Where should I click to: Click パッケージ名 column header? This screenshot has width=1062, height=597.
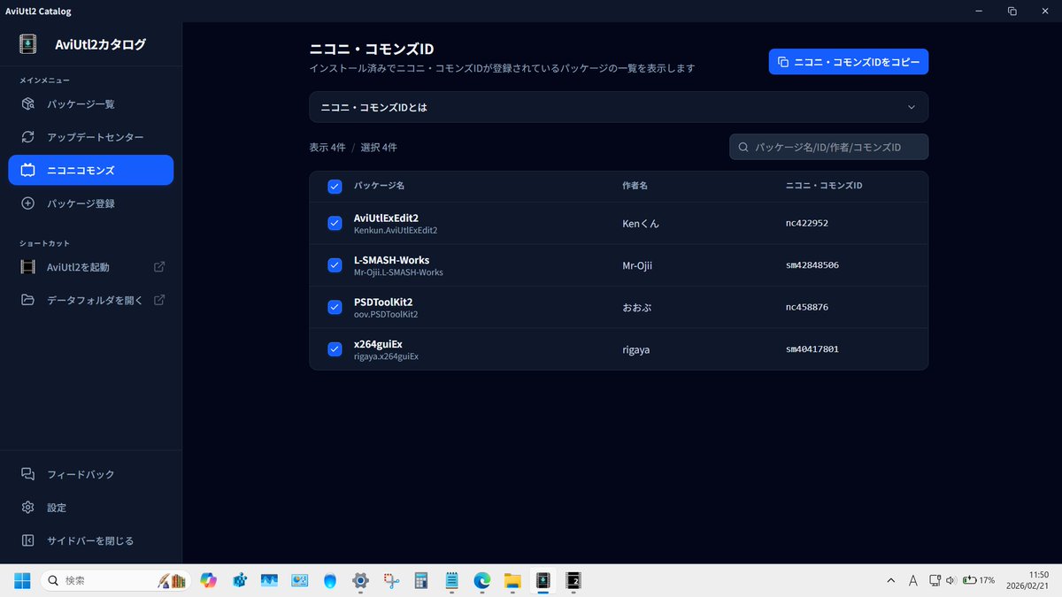tap(379, 186)
